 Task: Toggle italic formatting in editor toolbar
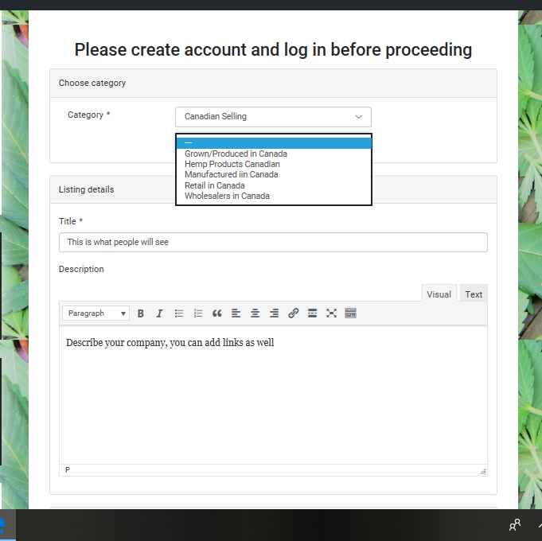(159, 313)
